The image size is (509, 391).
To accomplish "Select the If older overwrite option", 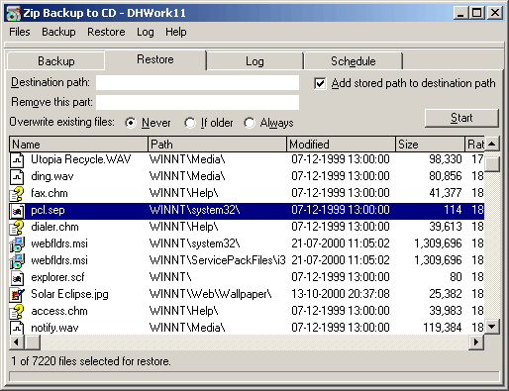I will 190,123.
